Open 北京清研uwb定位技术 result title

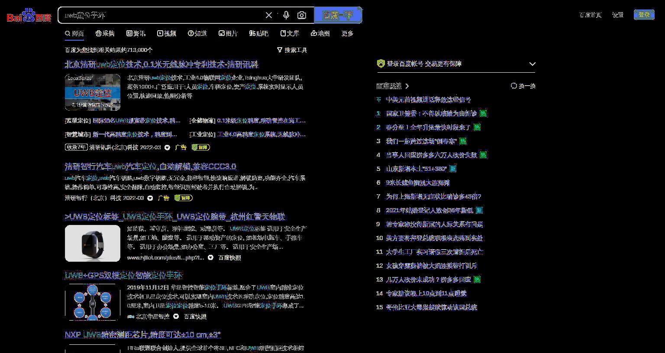pos(161,64)
